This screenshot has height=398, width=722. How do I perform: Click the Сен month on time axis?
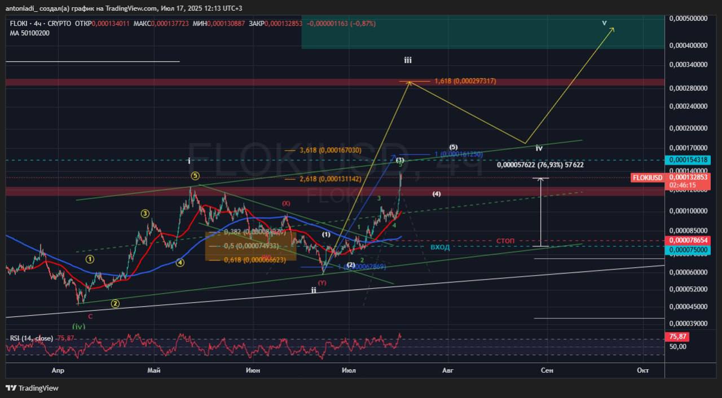point(547,370)
